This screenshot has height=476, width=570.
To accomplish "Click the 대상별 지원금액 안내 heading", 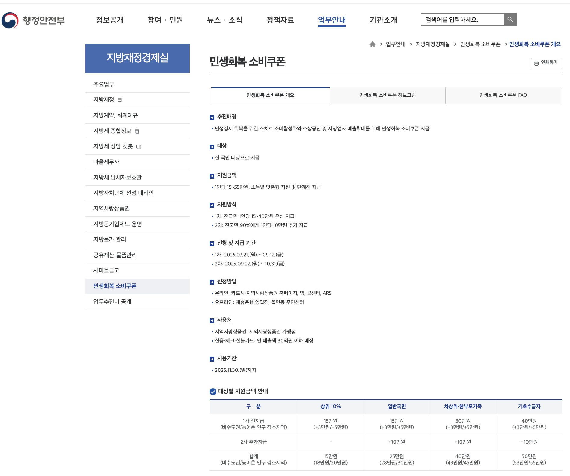I will [243, 391].
